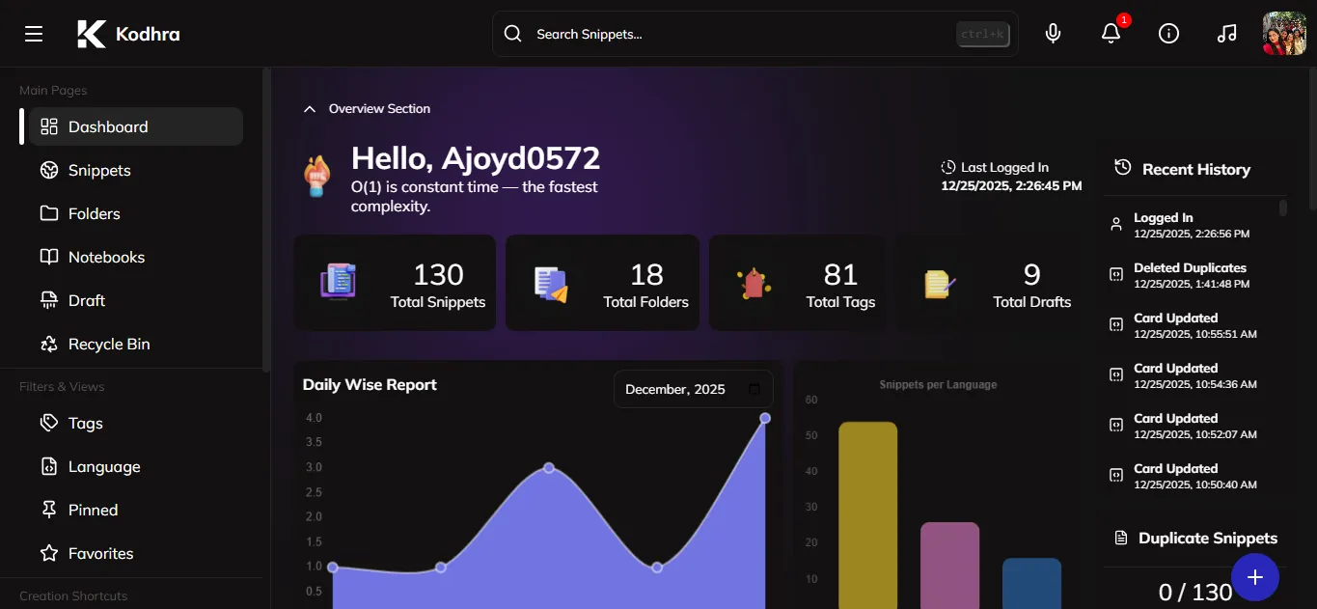Open the December, 2025 month selector

693,389
